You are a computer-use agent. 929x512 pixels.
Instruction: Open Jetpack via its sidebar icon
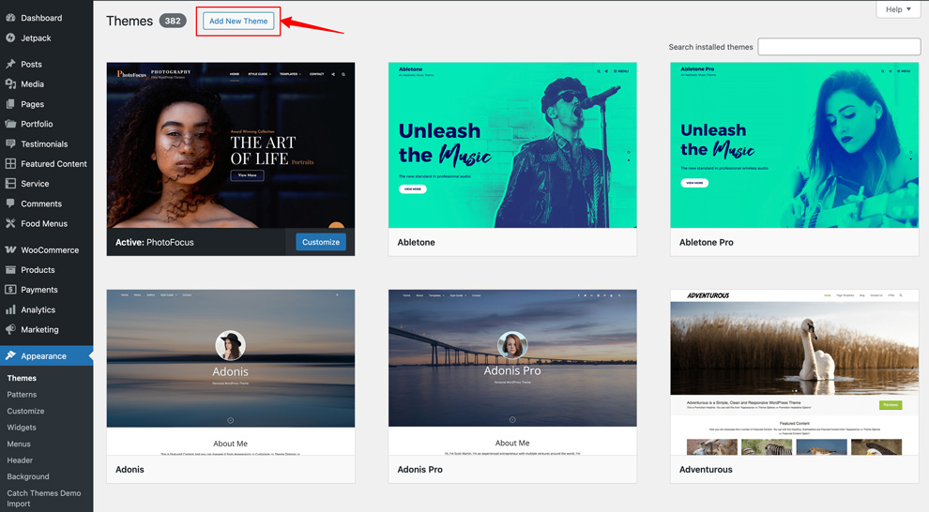click(x=10, y=38)
